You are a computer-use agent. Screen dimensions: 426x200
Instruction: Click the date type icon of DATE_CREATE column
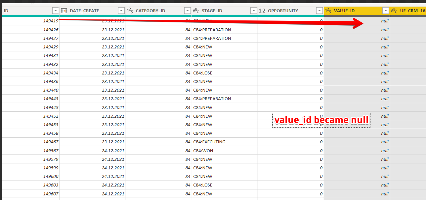point(64,11)
